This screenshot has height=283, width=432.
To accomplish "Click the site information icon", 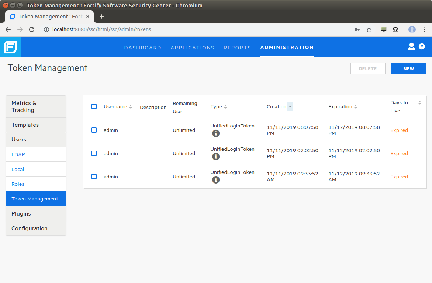I will point(46,29).
